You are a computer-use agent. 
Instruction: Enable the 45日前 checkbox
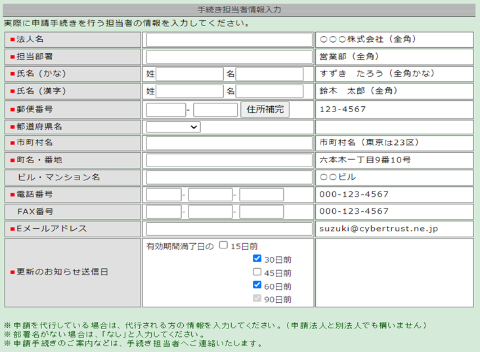coord(257,273)
